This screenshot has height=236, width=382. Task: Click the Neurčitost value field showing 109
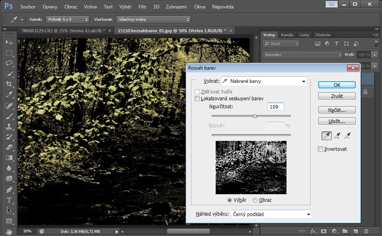(275, 107)
